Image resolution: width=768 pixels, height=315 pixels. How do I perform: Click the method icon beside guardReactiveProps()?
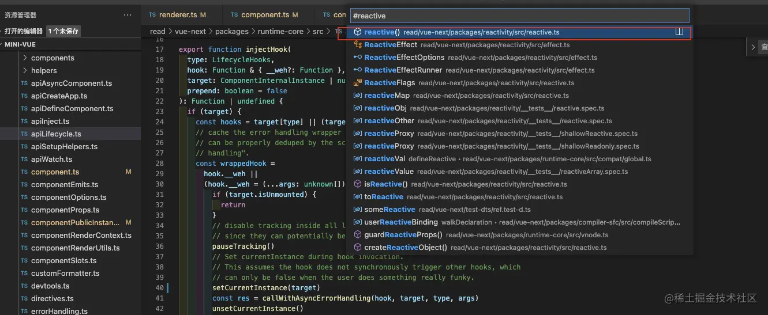(358, 235)
